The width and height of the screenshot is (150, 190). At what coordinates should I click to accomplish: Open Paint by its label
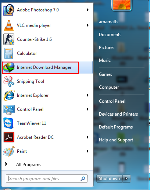pos(22,151)
